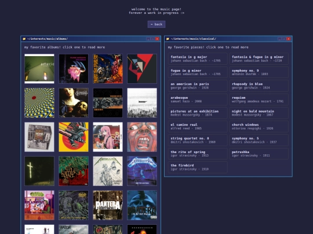Open the dark green serpentine artwork album
This screenshot has height=234, width=313.
click(74, 205)
